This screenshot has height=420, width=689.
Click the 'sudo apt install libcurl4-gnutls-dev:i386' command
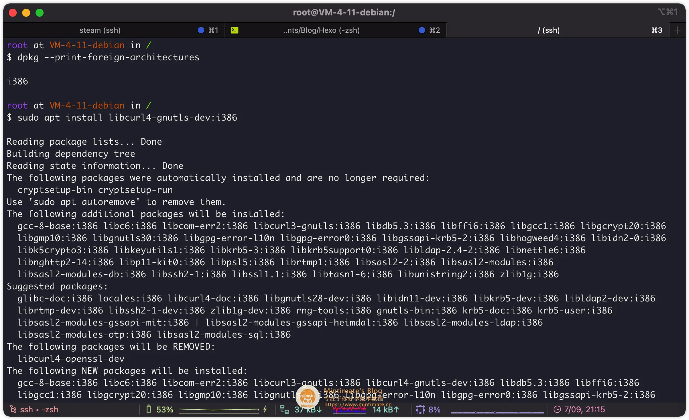[127, 118]
